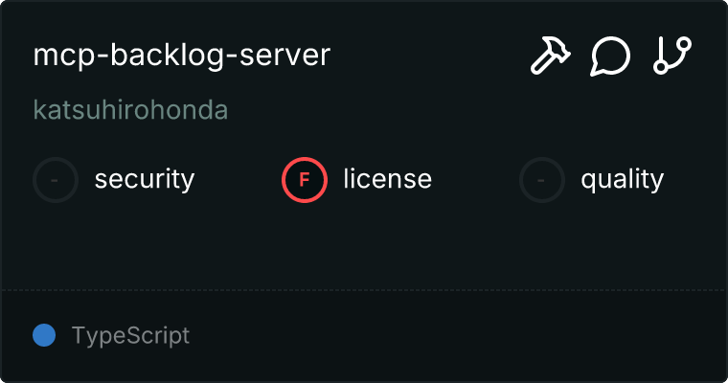Click the TypeScript language label
728x383 pixels.
coord(130,336)
